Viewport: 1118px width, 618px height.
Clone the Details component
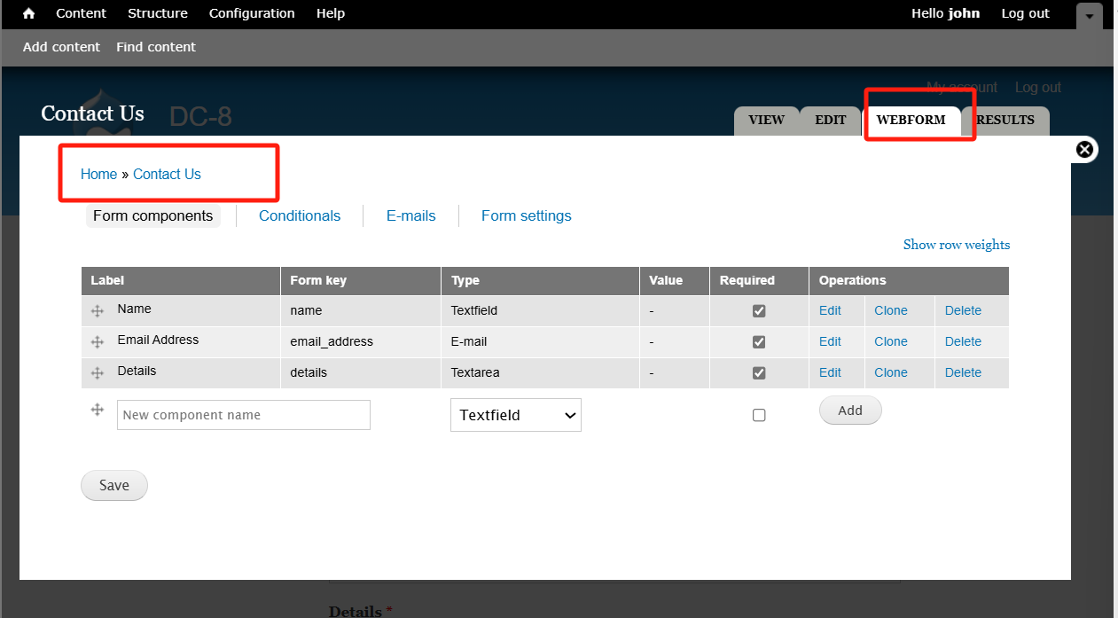pos(891,372)
